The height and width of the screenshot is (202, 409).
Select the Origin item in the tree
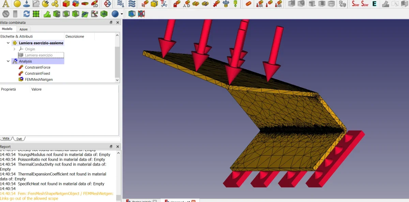coord(30,49)
